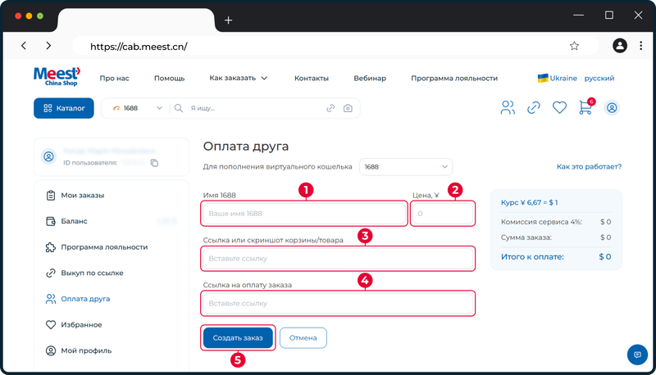Open the Помощь menu item
This screenshot has height=375, width=656.
click(x=169, y=78)
